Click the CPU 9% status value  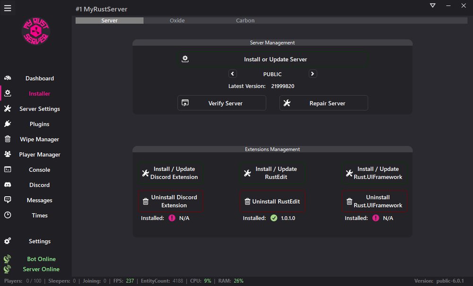click(x=208, y=281)
